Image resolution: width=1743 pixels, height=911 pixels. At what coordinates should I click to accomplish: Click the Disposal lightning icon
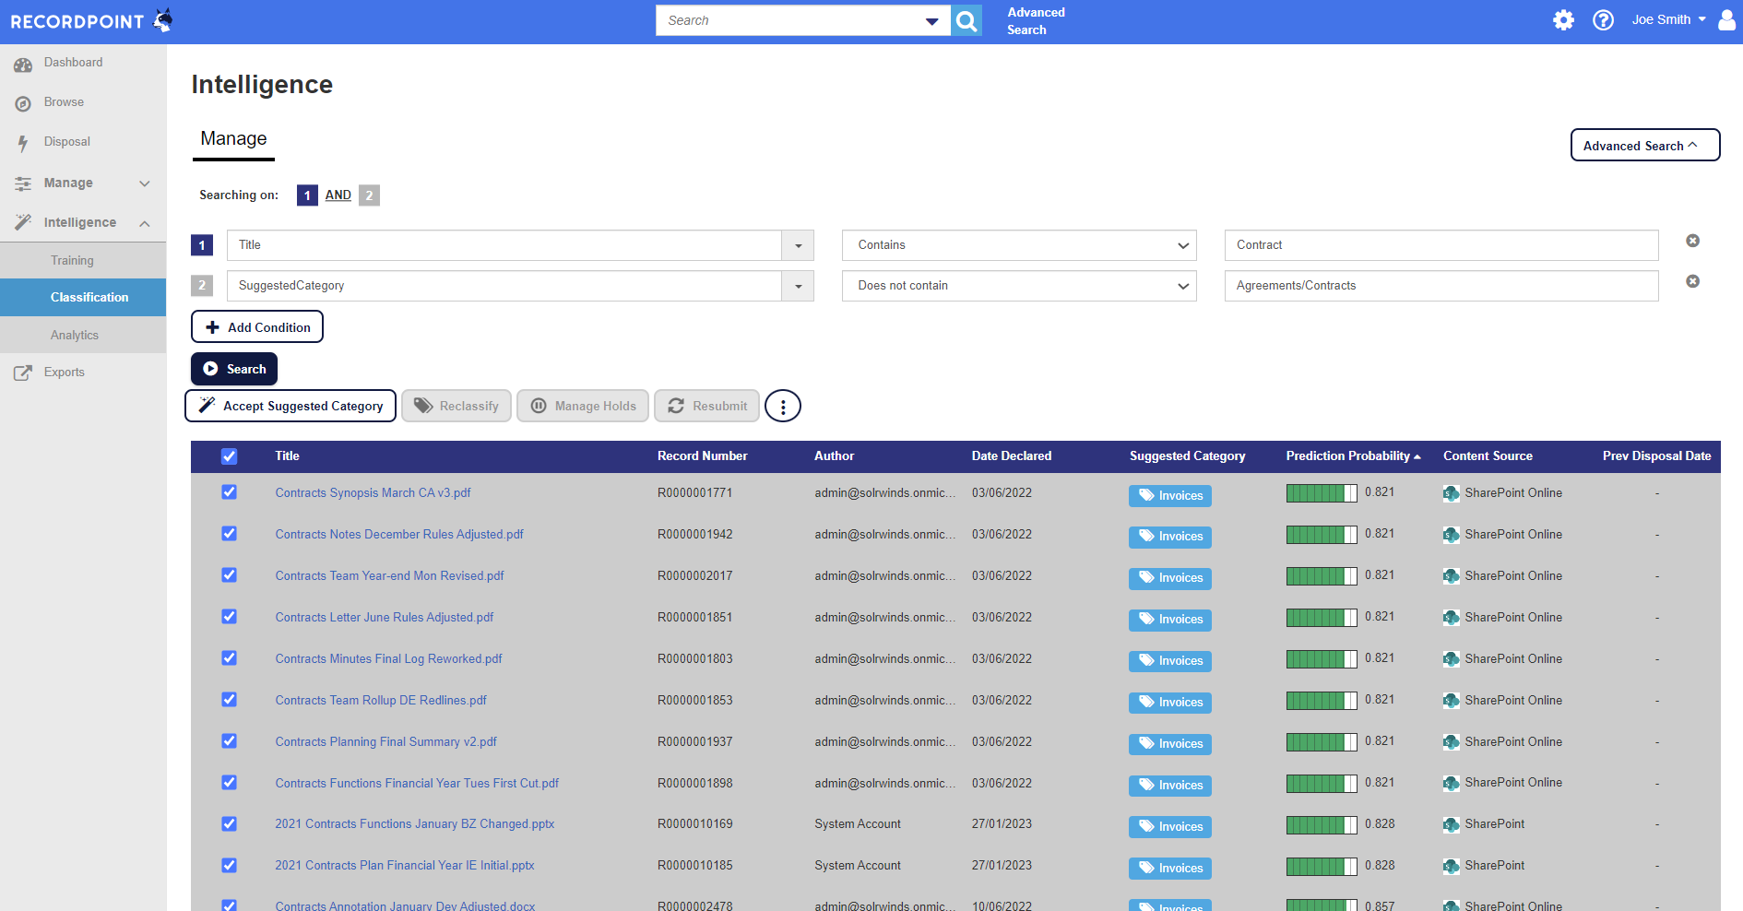pyautogui.click(x=23, y=143)
